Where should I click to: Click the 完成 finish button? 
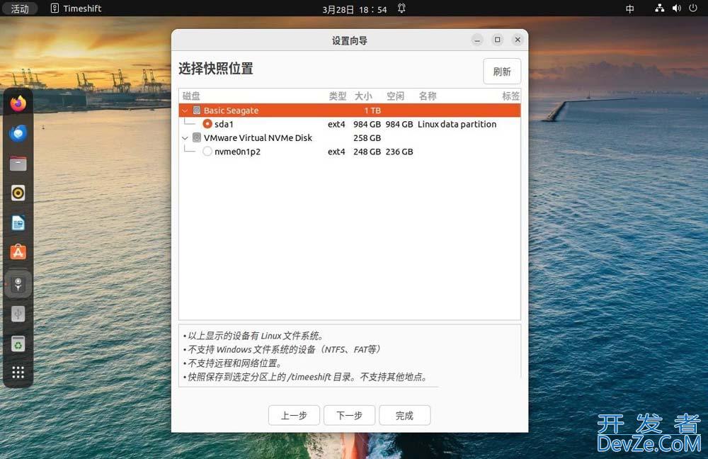point(404,415)
